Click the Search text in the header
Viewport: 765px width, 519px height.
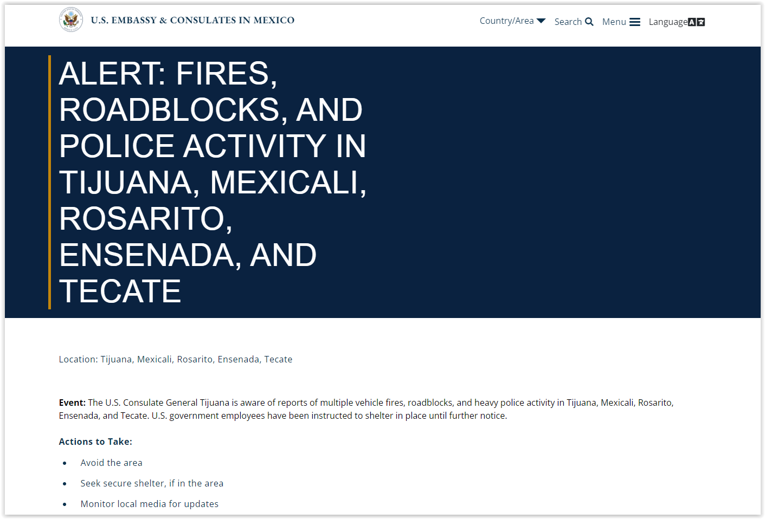(x=568, y=22)
